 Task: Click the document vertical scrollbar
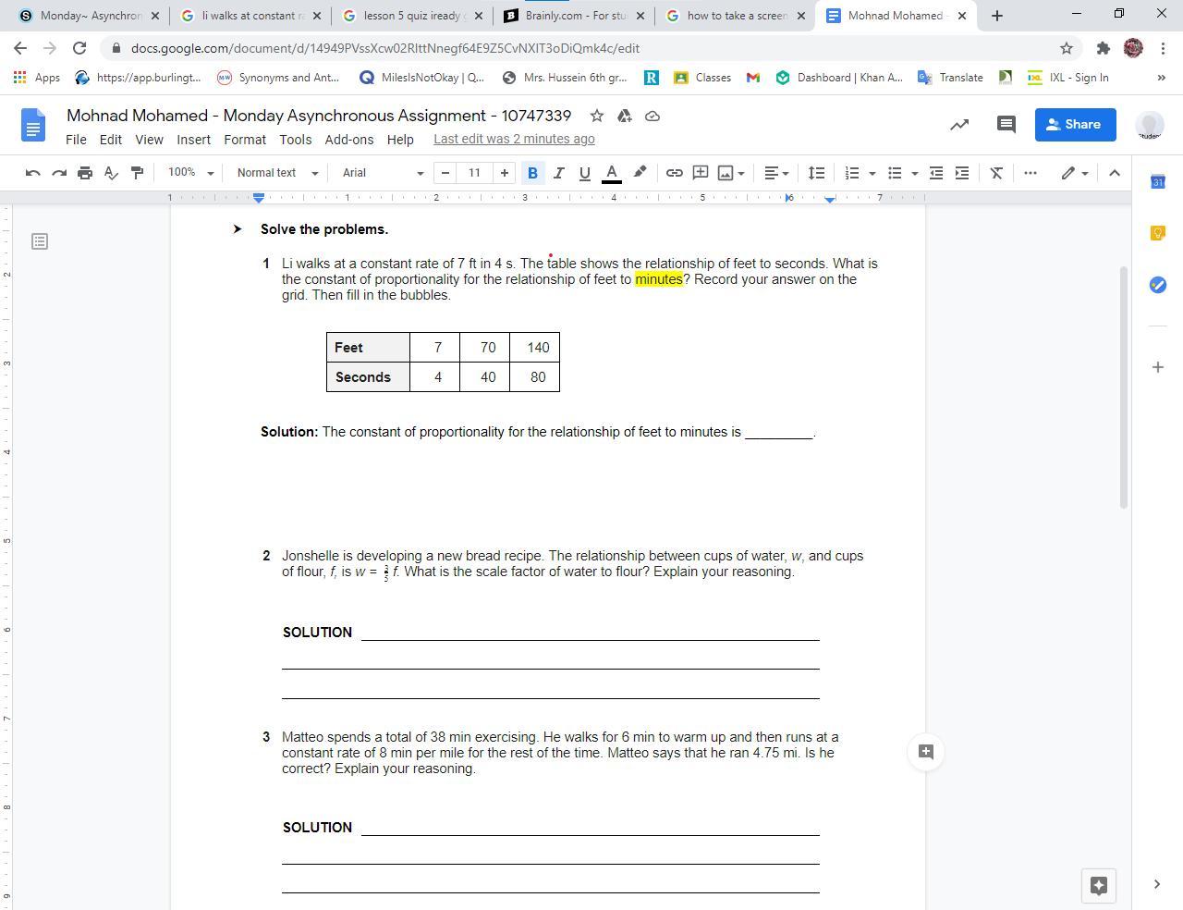tap(1125, 387)
